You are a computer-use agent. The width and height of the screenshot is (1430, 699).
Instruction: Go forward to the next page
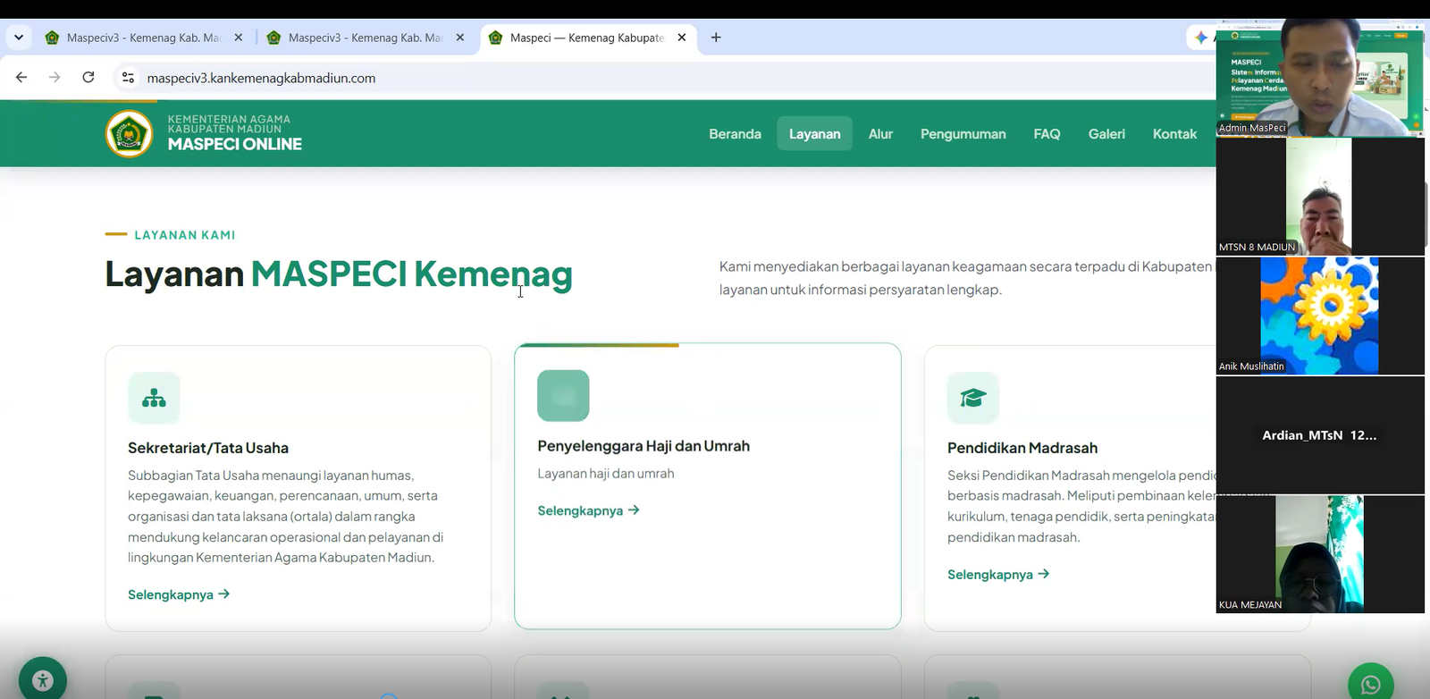pos(55,78)
